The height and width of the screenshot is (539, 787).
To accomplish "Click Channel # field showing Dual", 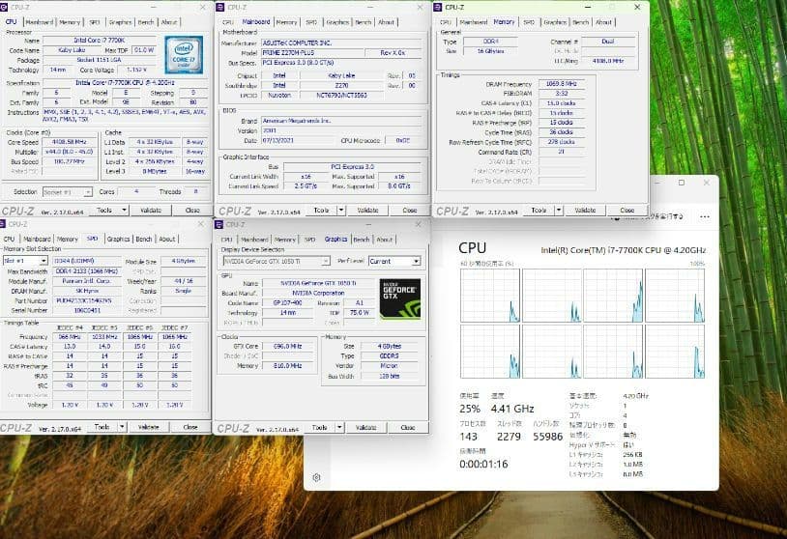I will coord(608,42).
